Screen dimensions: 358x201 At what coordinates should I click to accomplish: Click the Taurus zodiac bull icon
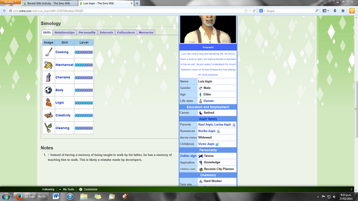tap(201, 156)
